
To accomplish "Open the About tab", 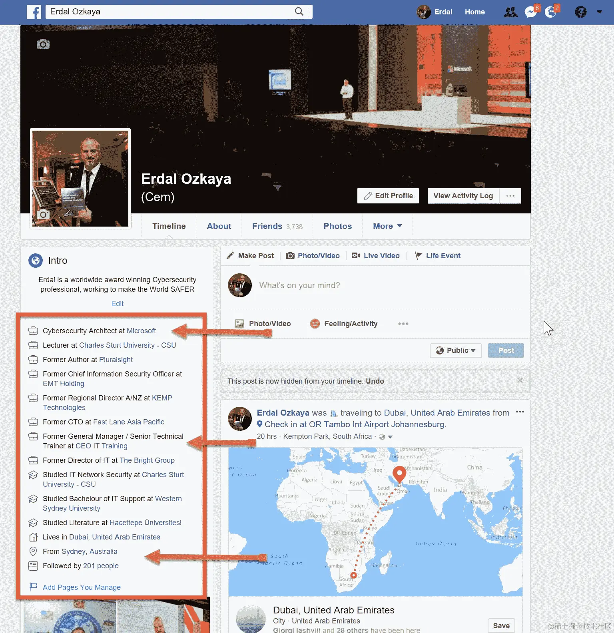I will click(x=219, y=226).
